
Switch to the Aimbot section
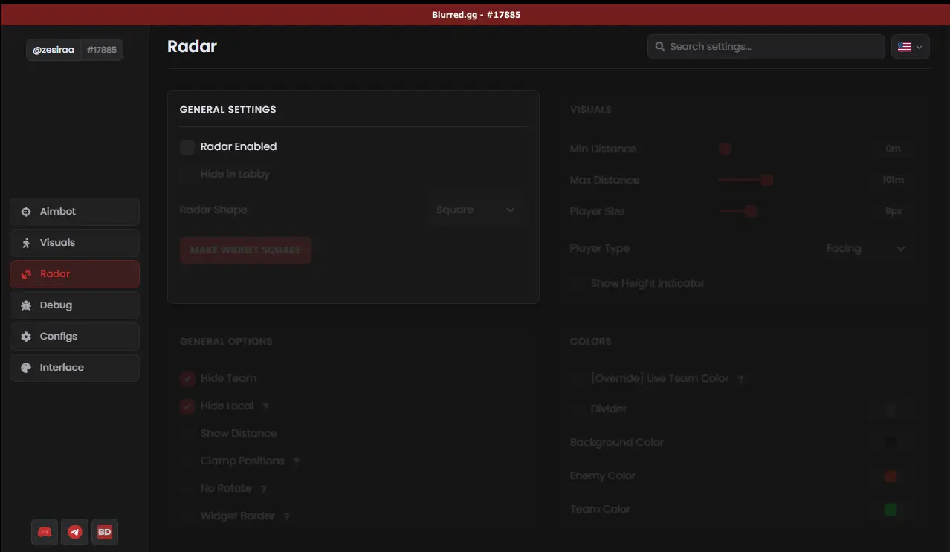74,212
